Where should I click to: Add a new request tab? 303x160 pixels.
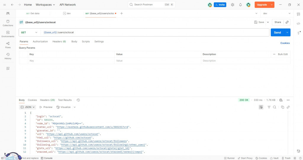pos(121,13)
